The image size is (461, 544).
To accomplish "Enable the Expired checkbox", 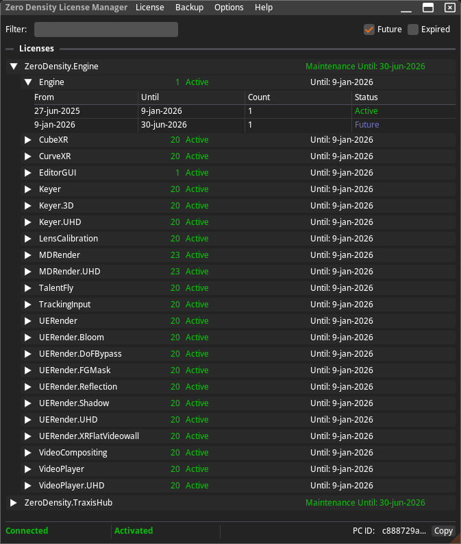I will 413,29.
